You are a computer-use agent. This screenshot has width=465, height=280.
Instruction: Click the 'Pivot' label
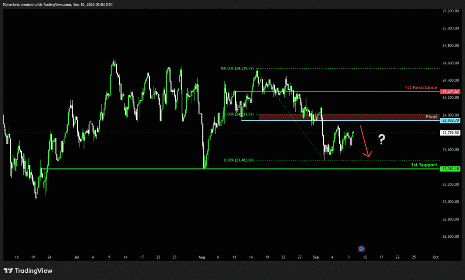coord(431,117)
